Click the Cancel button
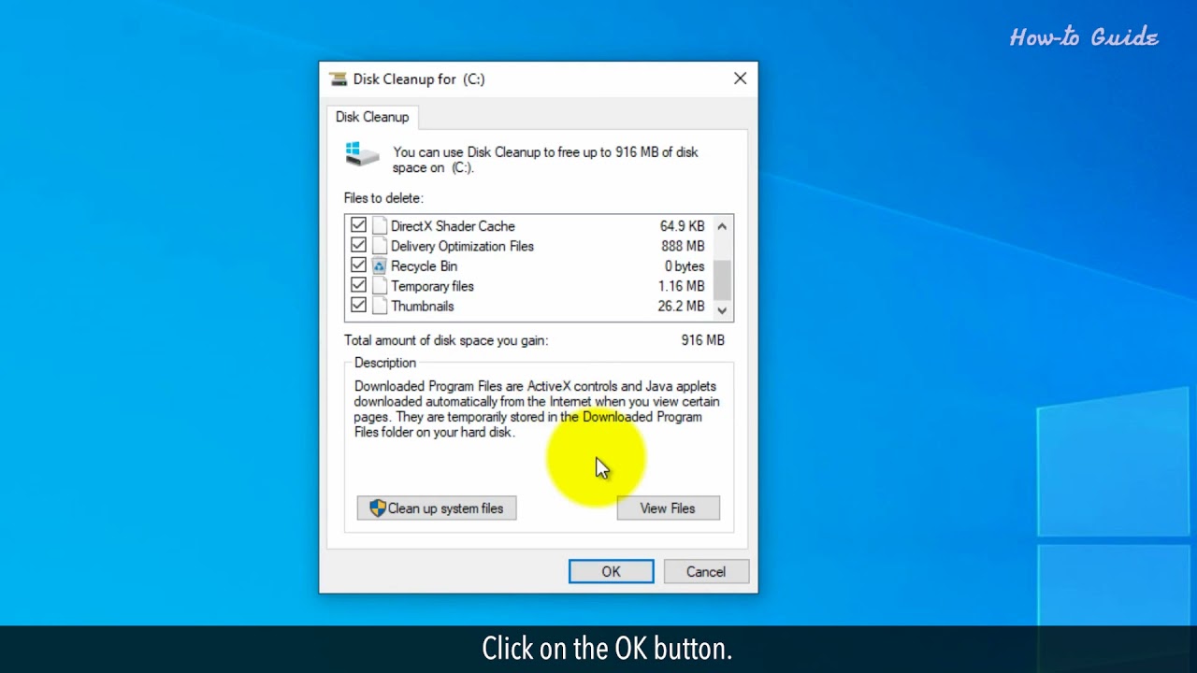This screenshot has width=1197, height=673. 706,572
